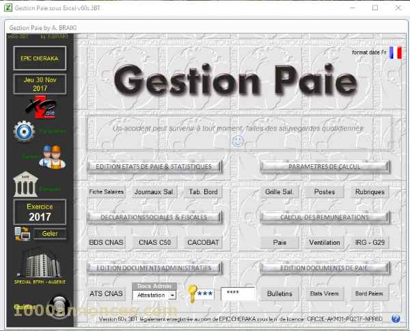Open the Postes button
The image size is (410, 331).
[x=325, y=191]
